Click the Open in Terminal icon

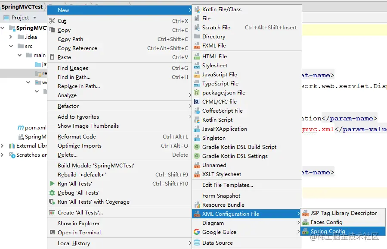coord(52,232)
